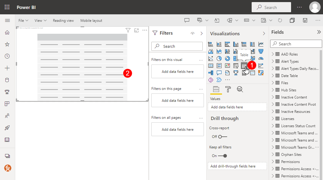This screenshot has height=180, width=323.
Task: Select the Gauge visualization
Action: [261, 59]
